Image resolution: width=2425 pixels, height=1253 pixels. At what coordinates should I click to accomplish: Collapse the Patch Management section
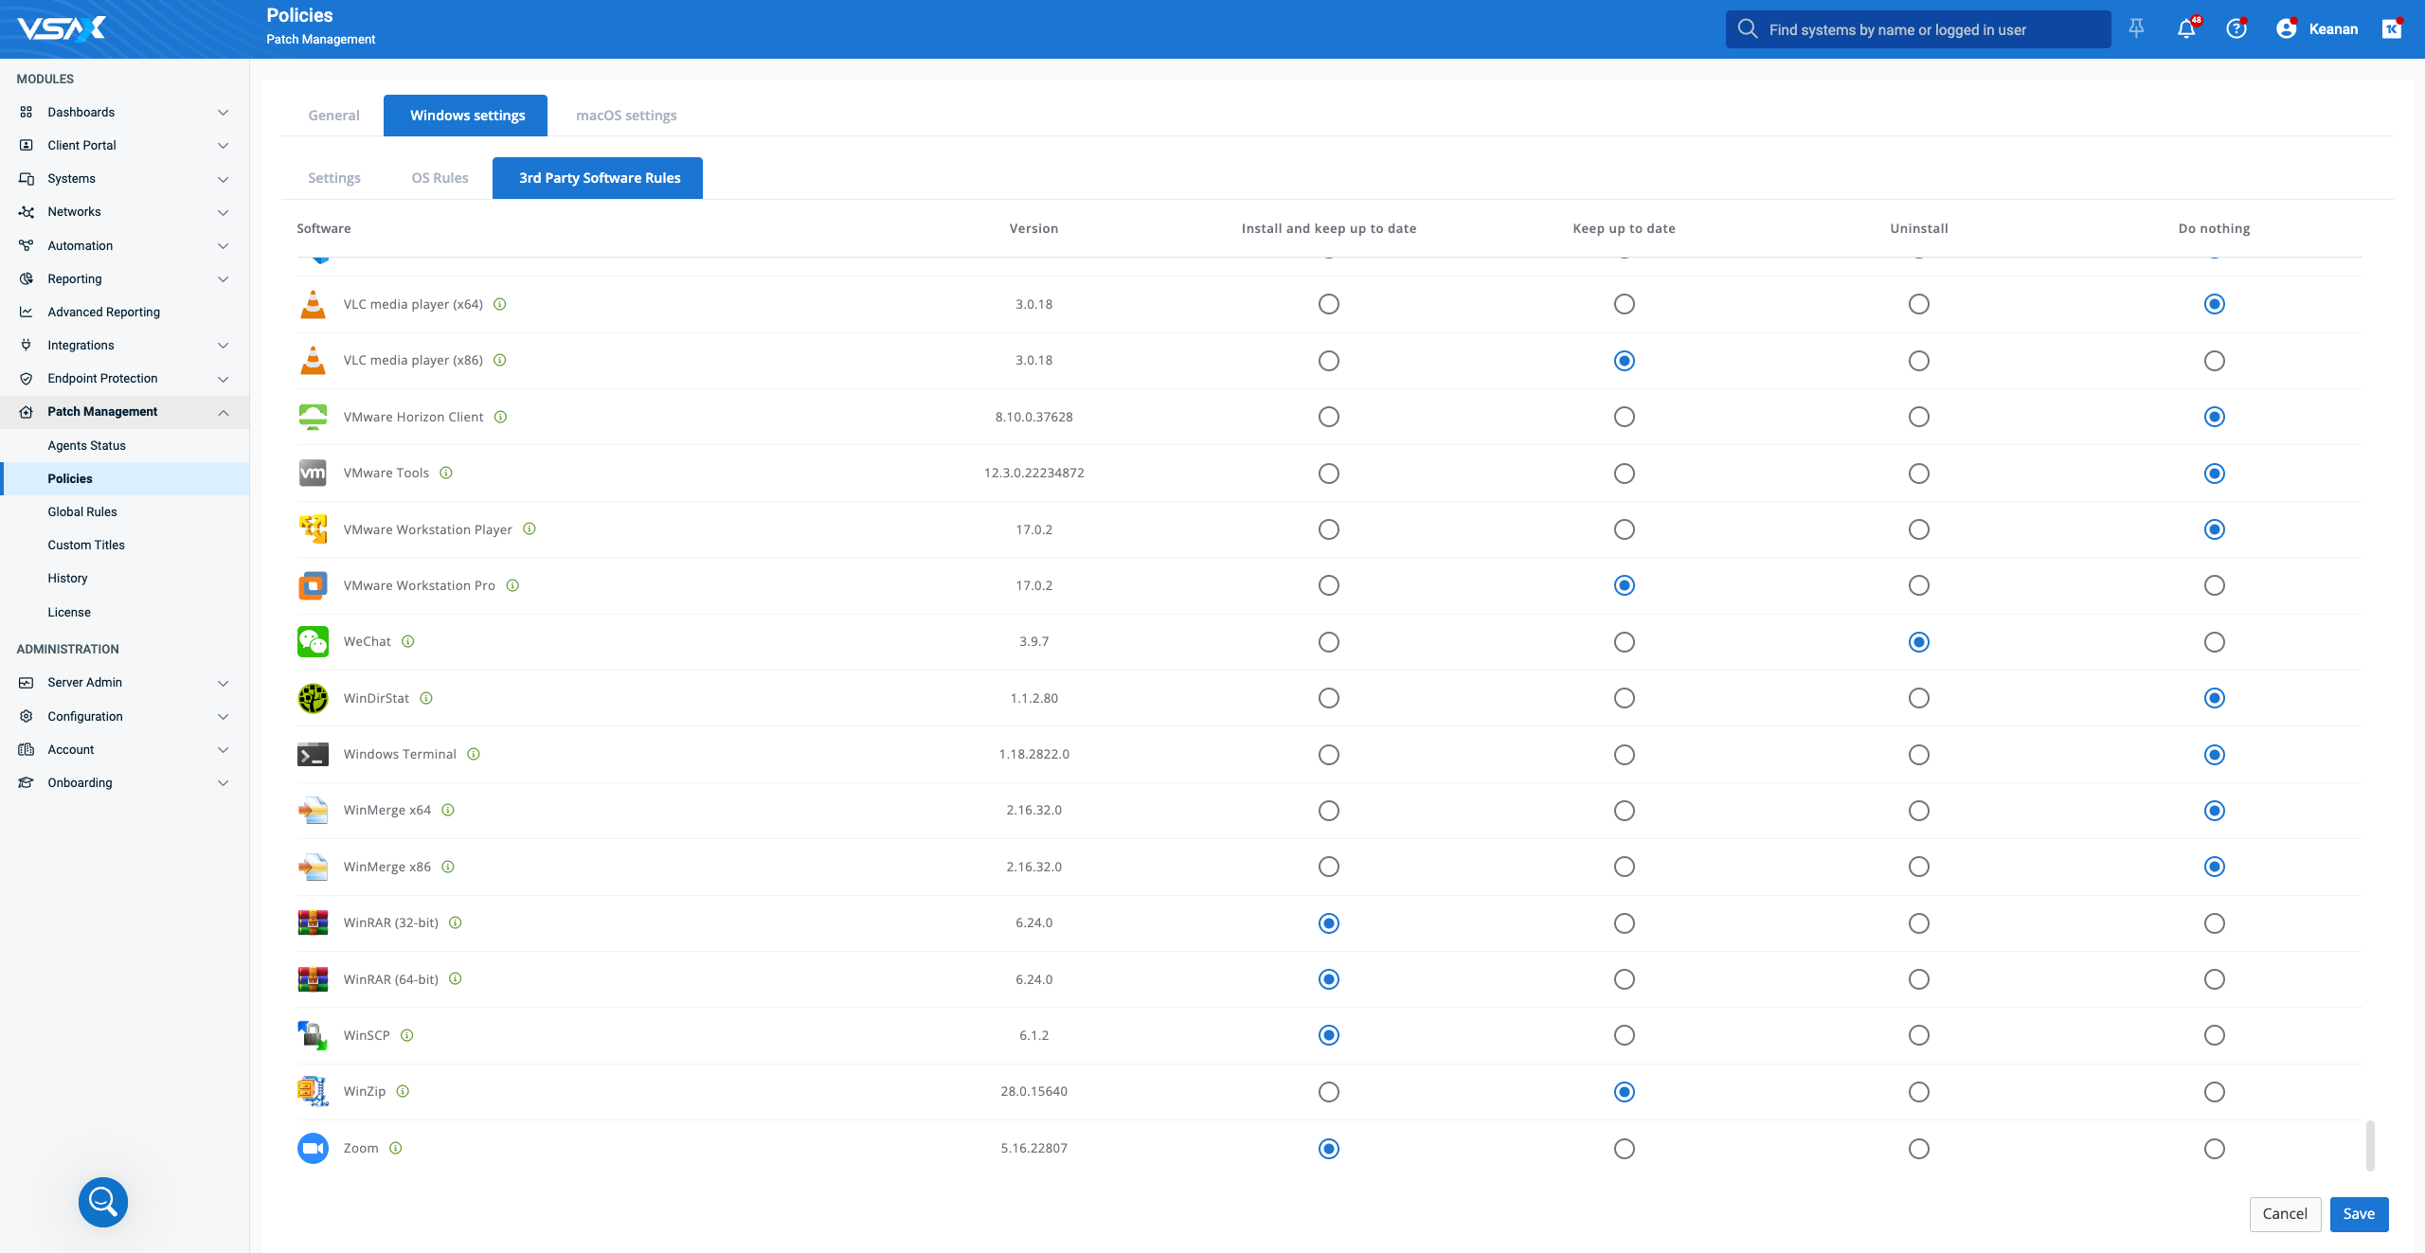tap(123, 411)
